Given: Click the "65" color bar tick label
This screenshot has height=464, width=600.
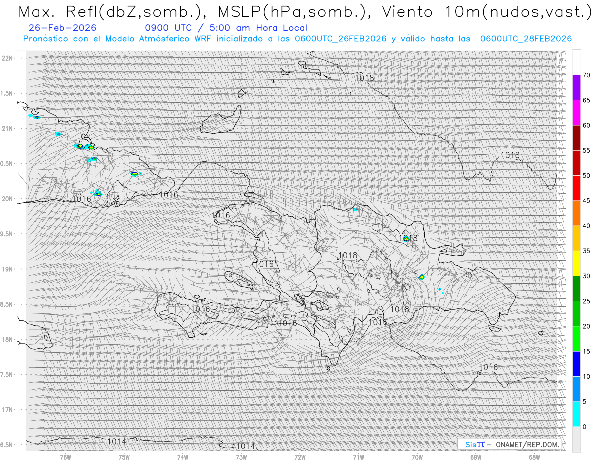Looking at the screenshot, I should click(587, 100).
